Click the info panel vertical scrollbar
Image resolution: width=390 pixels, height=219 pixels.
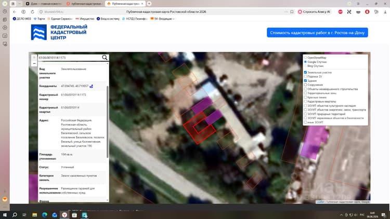click(108, 121)
